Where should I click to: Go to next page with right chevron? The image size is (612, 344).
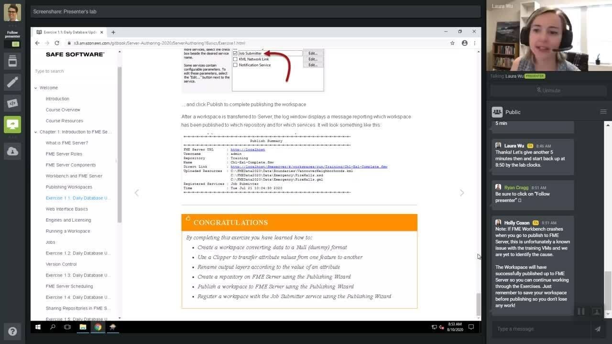click(x=461, y=193)
